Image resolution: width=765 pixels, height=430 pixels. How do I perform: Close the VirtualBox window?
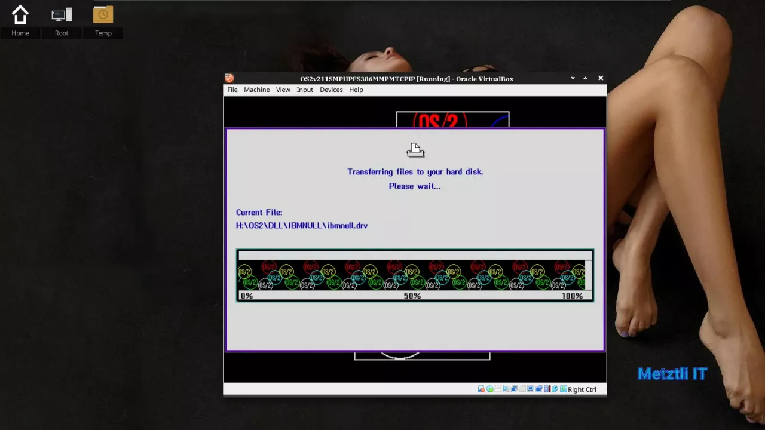[601, 78]
